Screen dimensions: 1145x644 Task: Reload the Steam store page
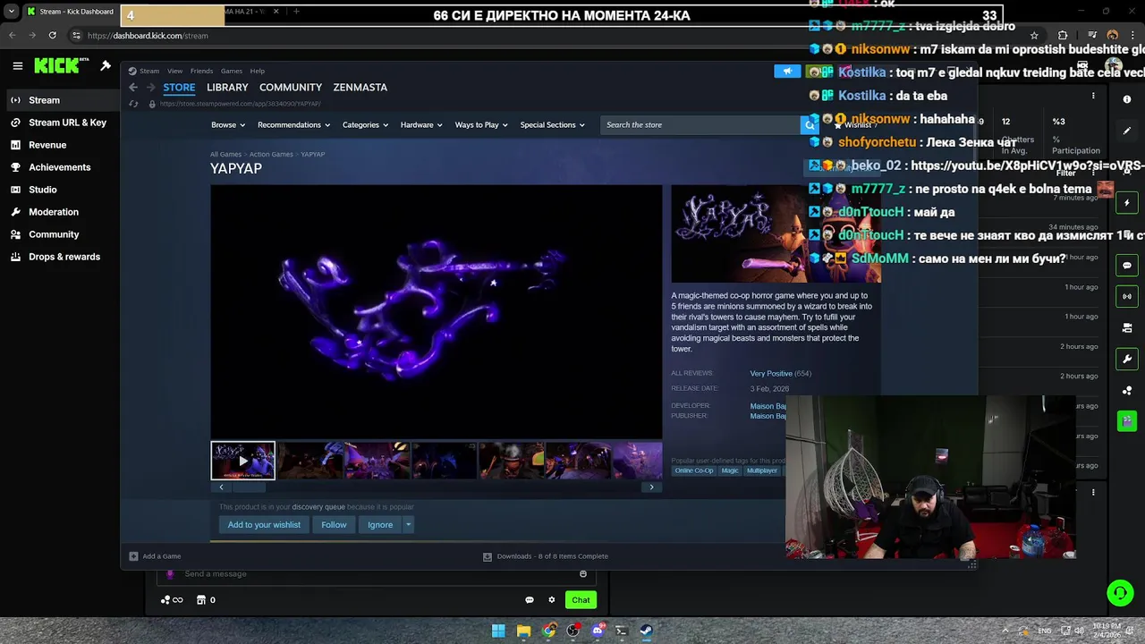click(134, 104)
